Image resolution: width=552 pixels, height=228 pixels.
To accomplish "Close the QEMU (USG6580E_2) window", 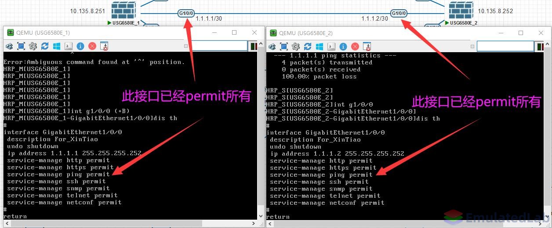I will pyautogui.click(x=541, y=33).
